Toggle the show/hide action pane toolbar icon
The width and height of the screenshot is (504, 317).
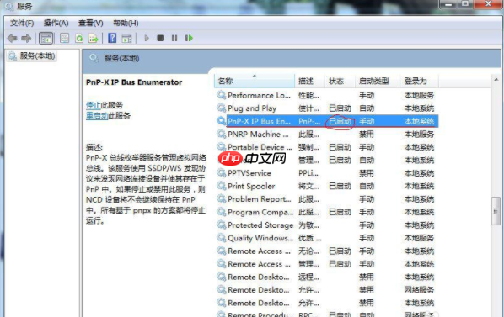click(126, 39)
